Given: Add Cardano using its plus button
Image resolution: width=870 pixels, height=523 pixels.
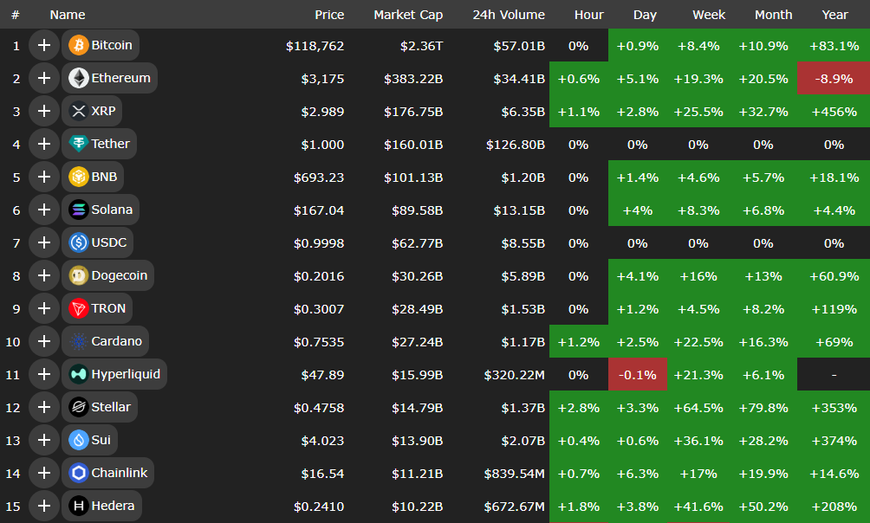Looking at the screenshot, I should pyautogui.click(x=43, y=341).
